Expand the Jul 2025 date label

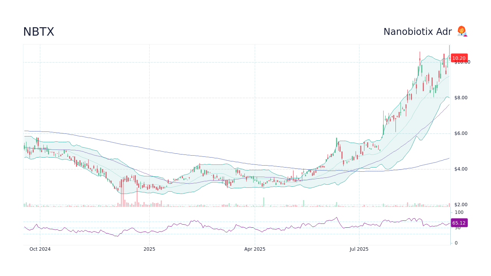point(360,249)
